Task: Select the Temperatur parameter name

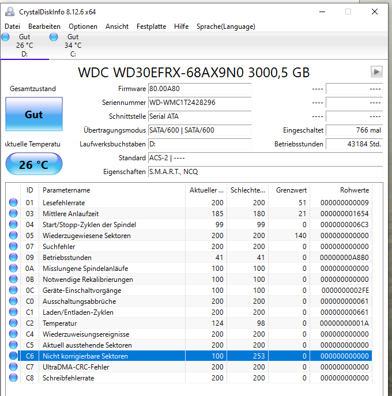Action: (x=59, y=323)
